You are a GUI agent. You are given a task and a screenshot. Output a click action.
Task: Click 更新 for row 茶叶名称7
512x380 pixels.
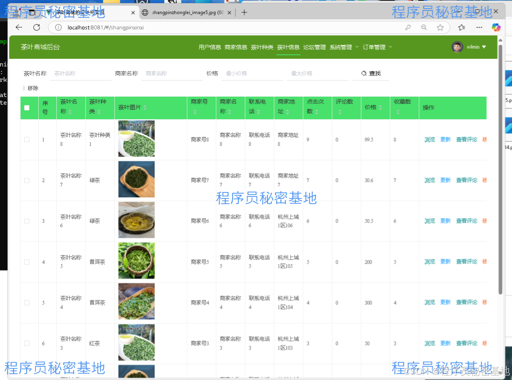445,180
